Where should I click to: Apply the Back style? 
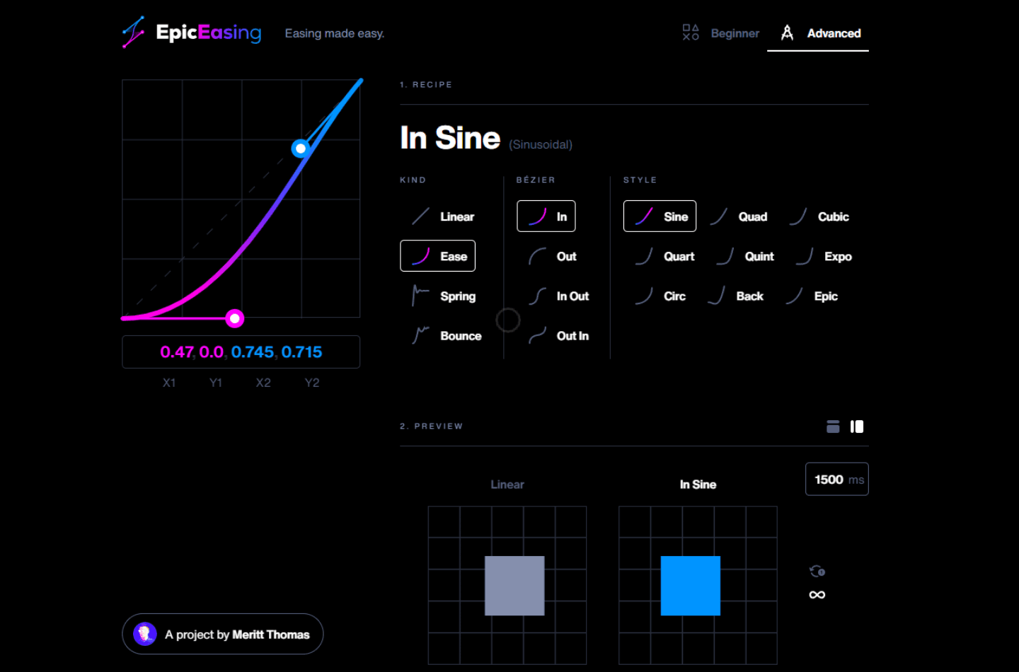pos(735,296)
